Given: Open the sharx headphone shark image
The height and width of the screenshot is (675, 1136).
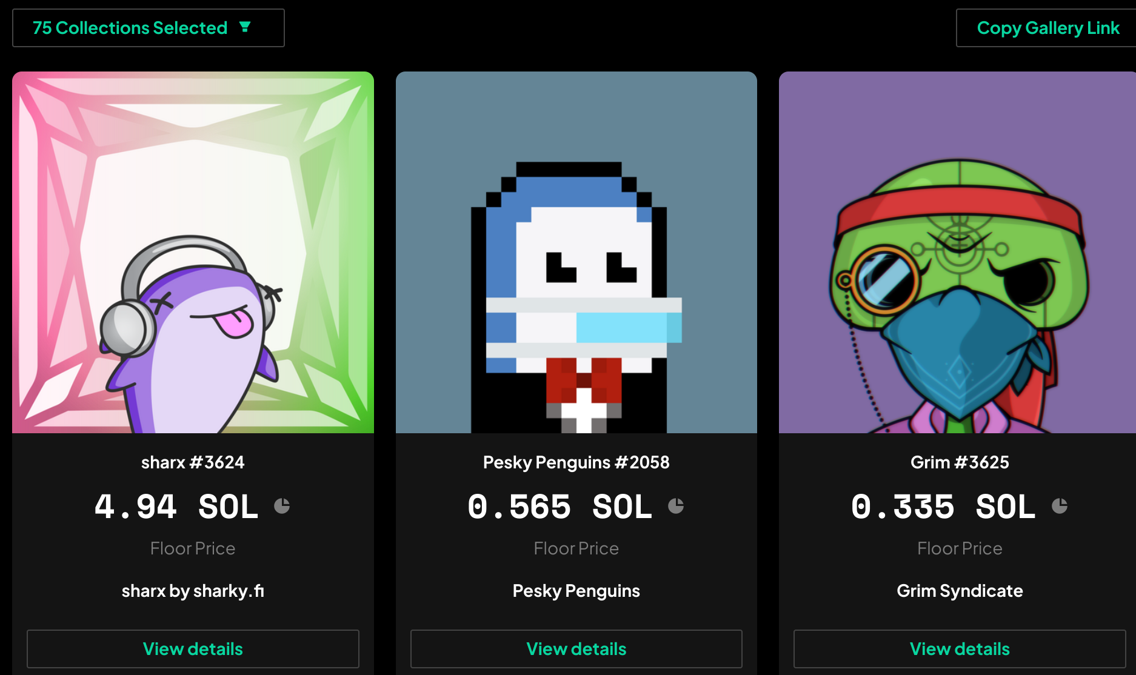Looking at the screenshot, I should coord(193,252).
